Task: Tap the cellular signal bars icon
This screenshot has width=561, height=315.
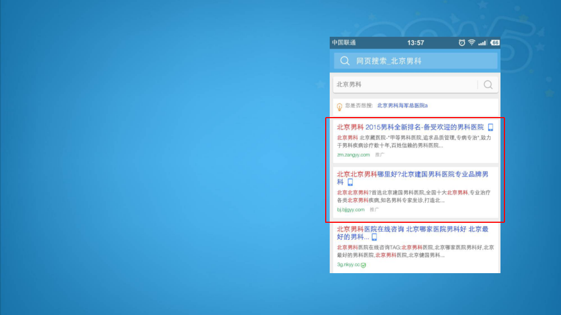Action: point(482,42)
